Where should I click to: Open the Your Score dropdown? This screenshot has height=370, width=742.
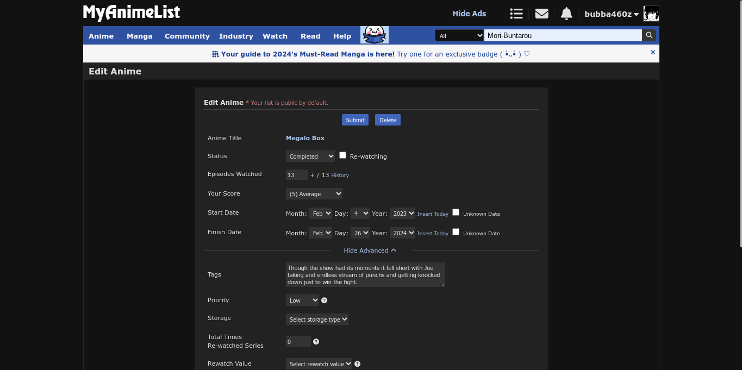tap(314, 194)
